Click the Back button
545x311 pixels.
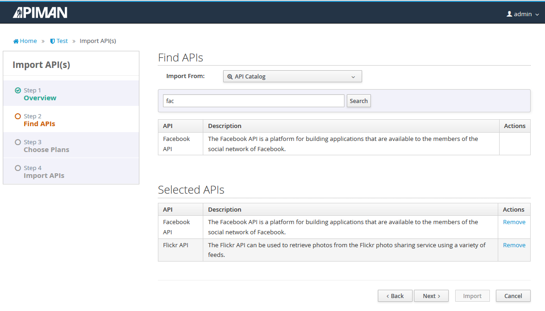[x=395, y=296]
